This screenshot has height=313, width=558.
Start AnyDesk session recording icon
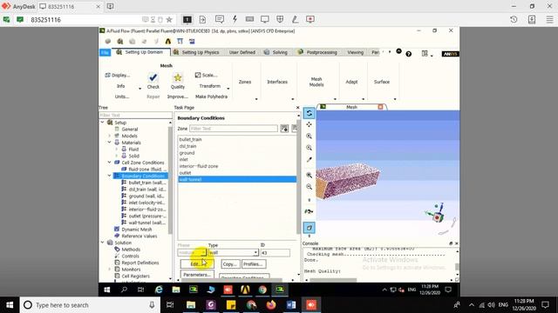pos(310,19)
